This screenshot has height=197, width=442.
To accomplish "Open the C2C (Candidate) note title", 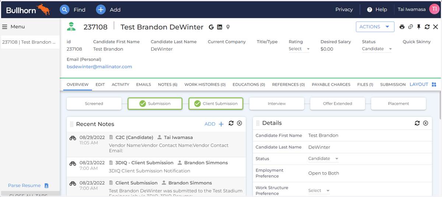I will 134,137.
